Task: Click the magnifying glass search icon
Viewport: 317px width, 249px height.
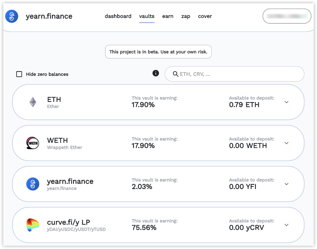Action: [175, 74]
